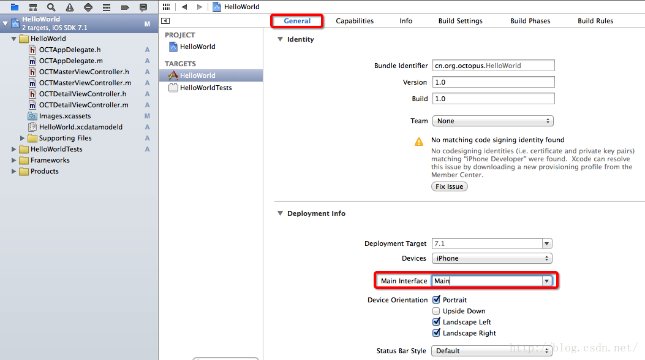This screenshot has height=360, width=645.
Task: Open OCTMasterViewController.m file
Action: [80, 83]
